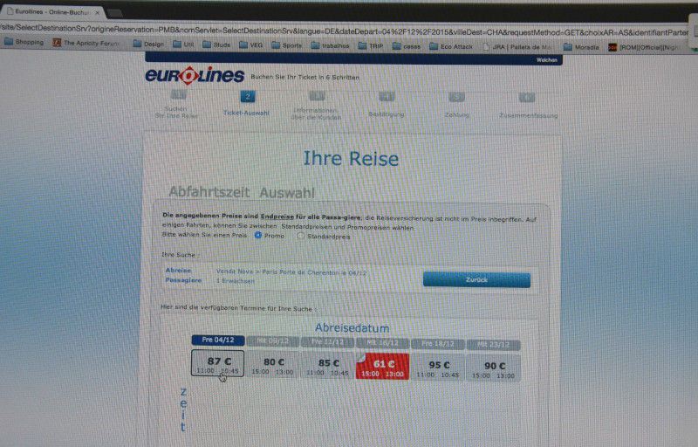Select the Standardpreis radio button
Viewport: 698px width, 447px height.
tap(300, 236)
